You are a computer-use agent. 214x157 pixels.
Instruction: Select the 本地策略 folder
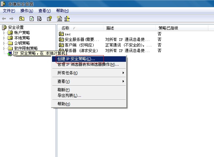coord(22,38)
